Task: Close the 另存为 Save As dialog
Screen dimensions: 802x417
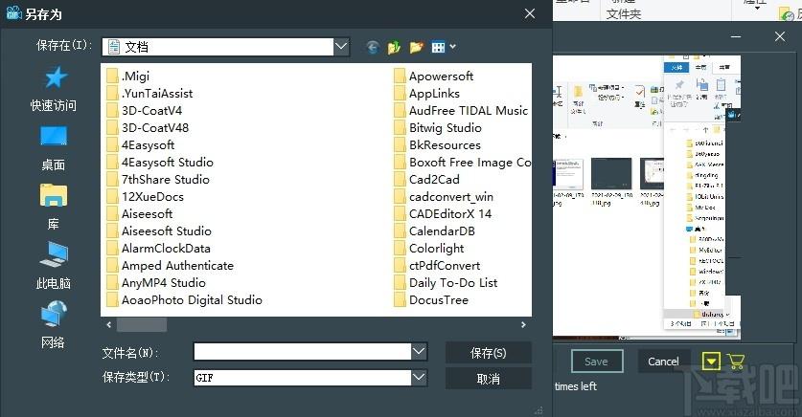Action: click(530, 13)
